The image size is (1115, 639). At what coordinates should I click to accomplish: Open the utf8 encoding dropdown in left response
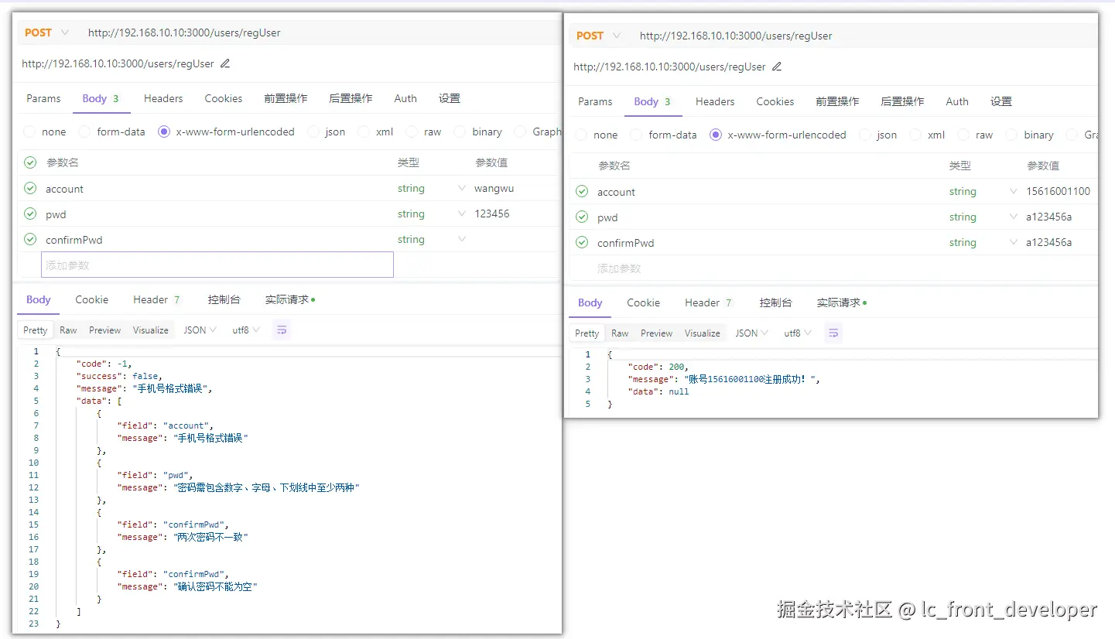coord(246,330)
